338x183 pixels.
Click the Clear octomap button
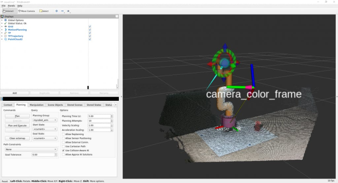[x=17, y=138]
